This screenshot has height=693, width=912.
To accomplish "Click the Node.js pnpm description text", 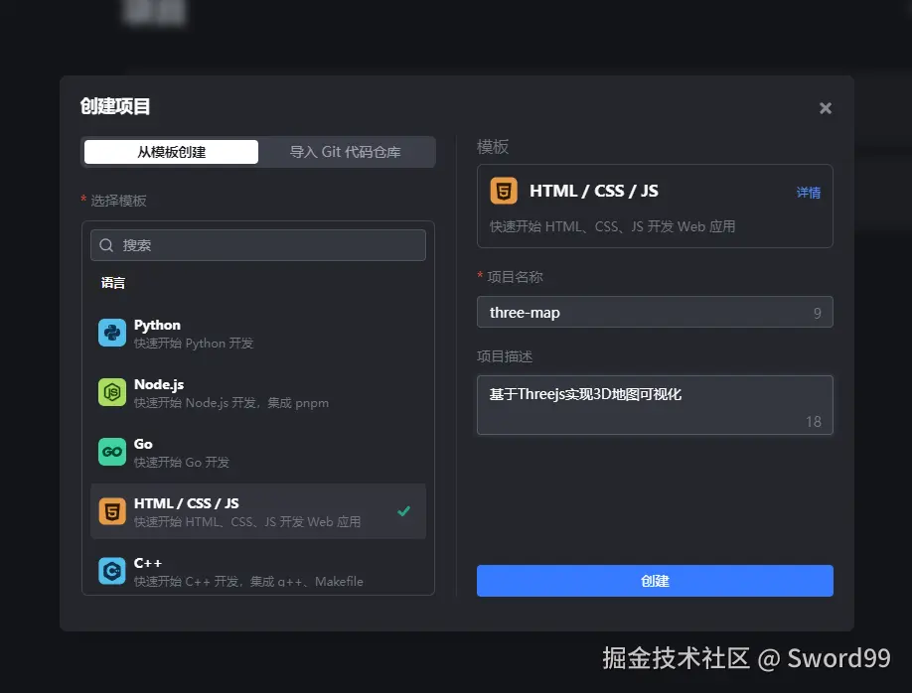I will click(x=230, y=403).
